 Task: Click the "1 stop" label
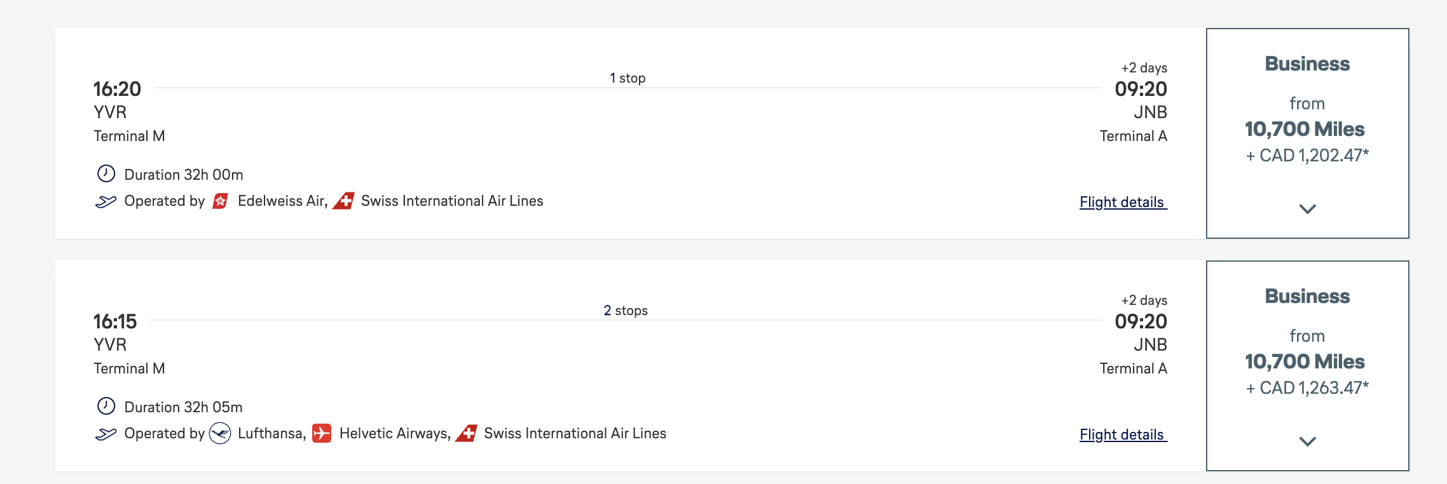pos(627,78)
